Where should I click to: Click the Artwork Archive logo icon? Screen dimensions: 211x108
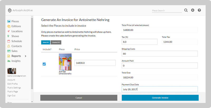click(x=10, y=10)
